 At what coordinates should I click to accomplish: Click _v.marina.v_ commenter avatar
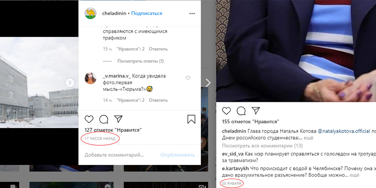coord(90,79)
